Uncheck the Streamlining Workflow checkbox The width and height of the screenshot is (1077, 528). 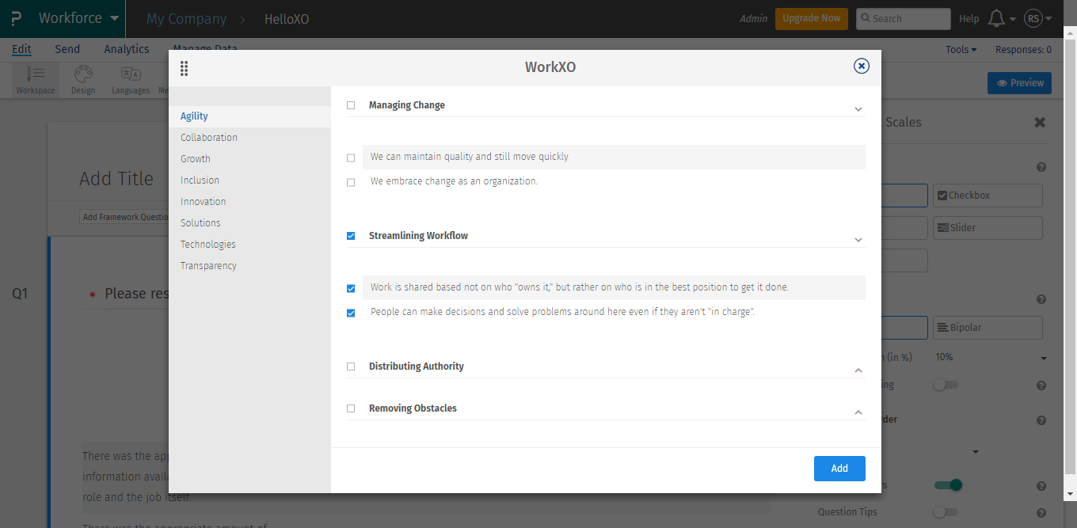(x=351, y=236)
